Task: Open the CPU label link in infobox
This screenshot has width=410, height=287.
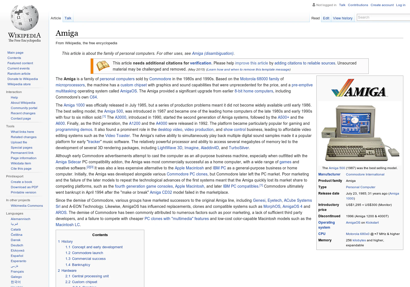Action: [322, 234]
